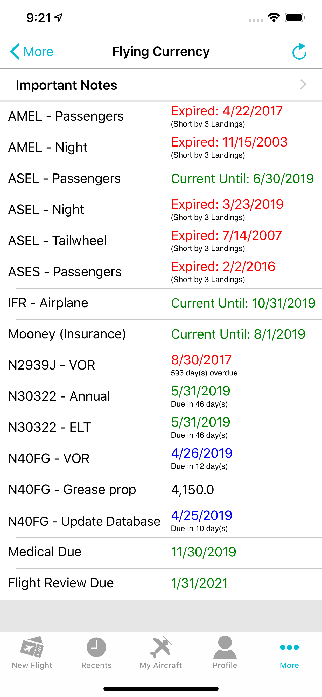Select the More three-dots tab icon

coord(289,647)
